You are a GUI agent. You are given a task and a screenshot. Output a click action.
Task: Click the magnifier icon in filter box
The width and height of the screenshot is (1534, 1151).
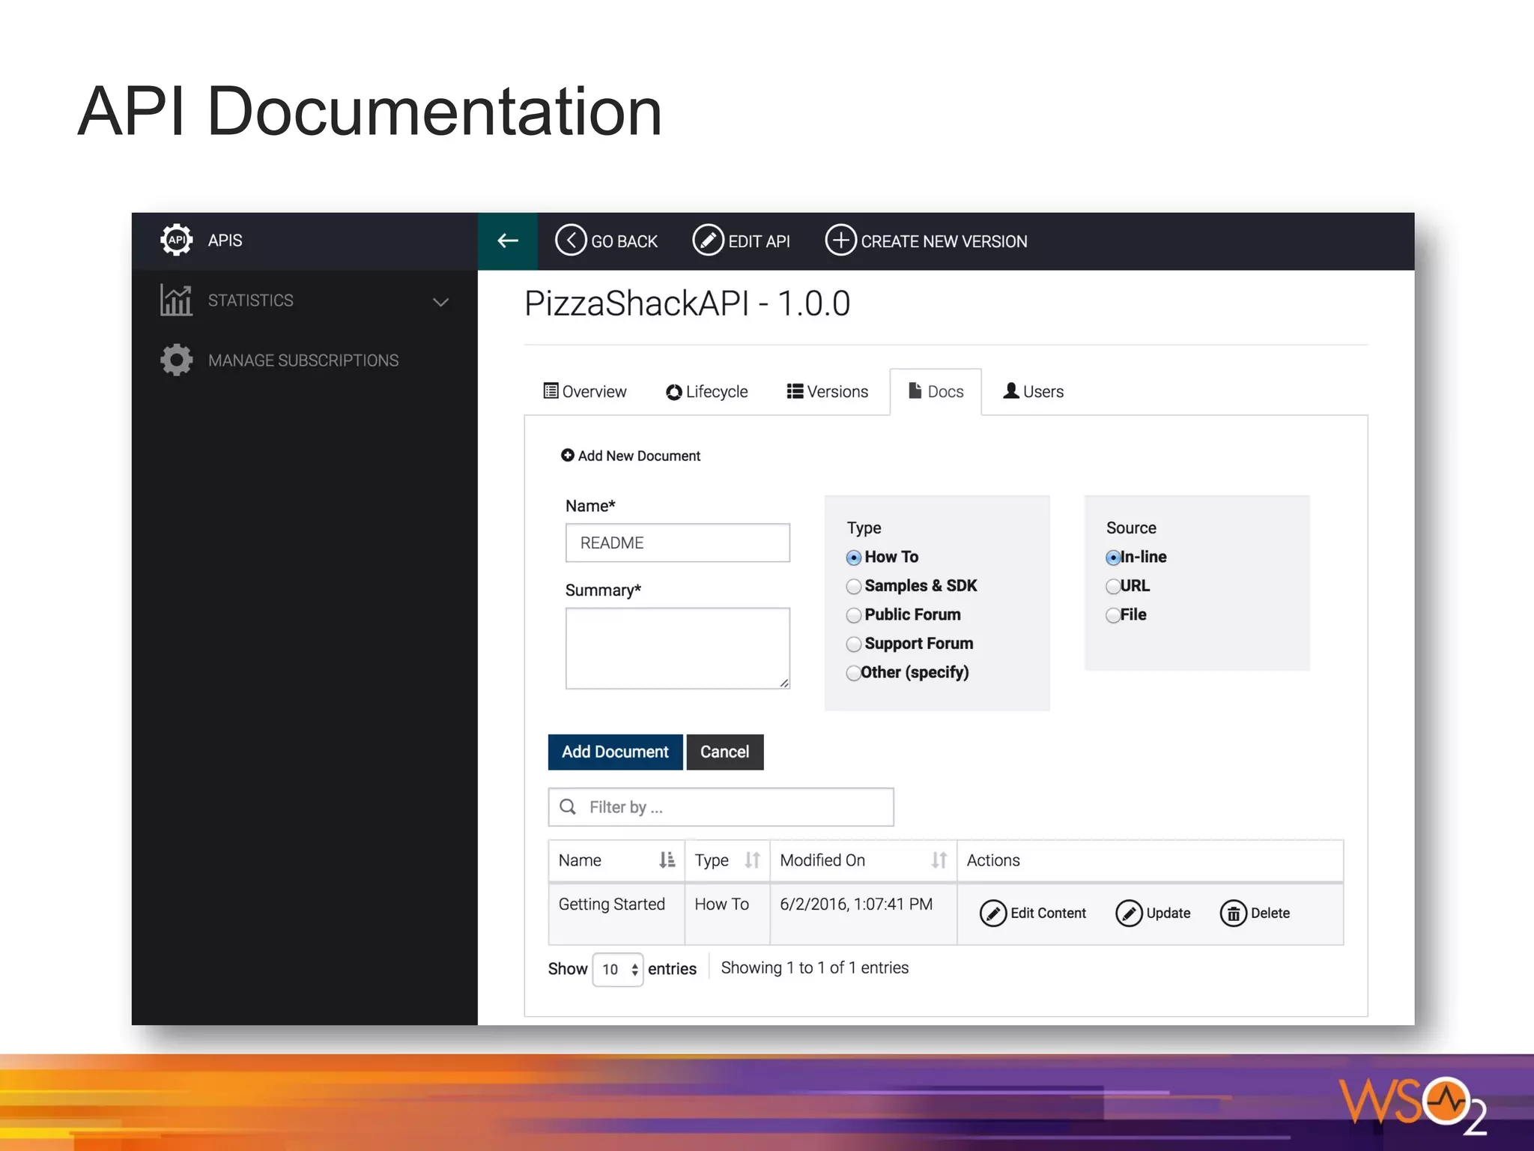click(569, 806)
